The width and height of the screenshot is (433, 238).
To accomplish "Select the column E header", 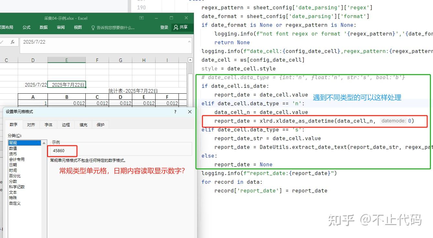I will point(67,60).
